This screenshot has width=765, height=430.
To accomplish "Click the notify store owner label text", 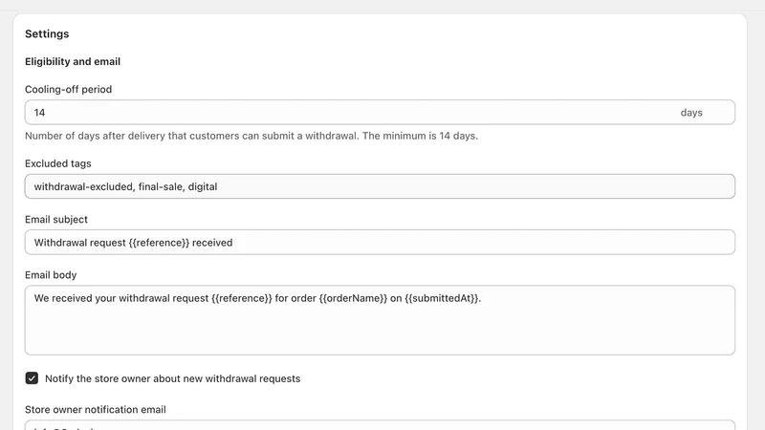I will (x=173, y=378).
